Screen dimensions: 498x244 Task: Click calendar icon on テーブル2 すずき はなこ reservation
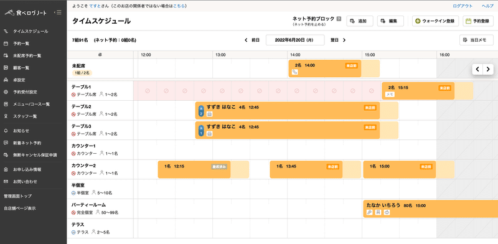[x=209, y=114]
